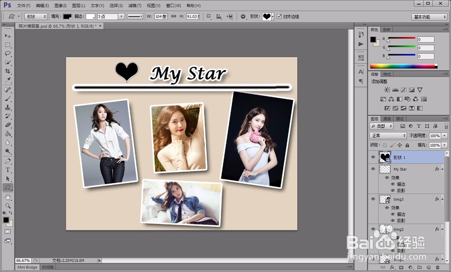451x272 pixels.
Task: Activate the Eraser tool
Action: [x=8, y=125]
